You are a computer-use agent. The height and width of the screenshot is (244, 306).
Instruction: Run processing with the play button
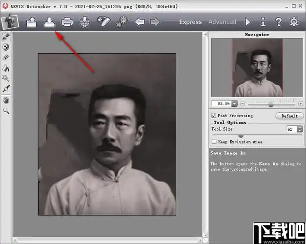pyautogui.click(x=248, y=22)
